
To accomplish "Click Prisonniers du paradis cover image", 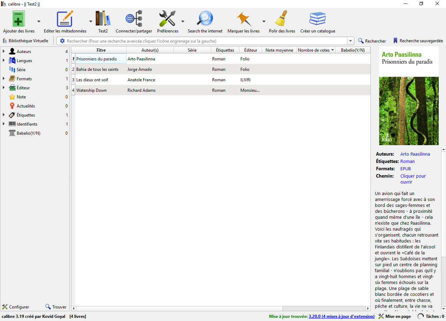I will point(409,96).
